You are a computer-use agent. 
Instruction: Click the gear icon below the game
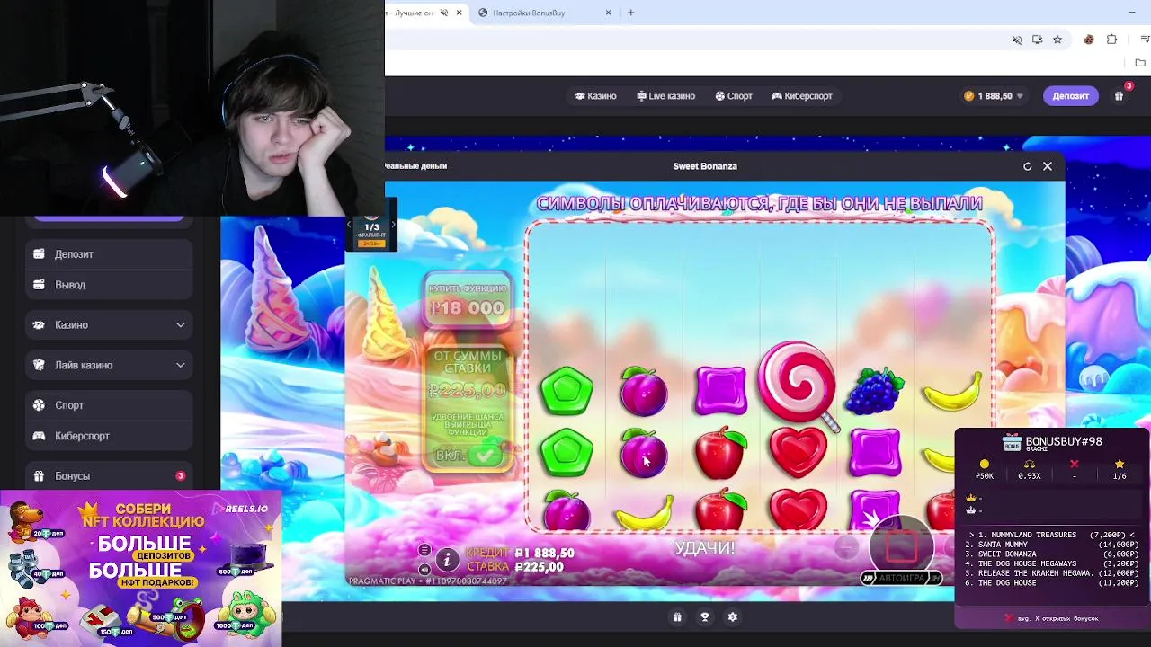click(x=733, y=617)
